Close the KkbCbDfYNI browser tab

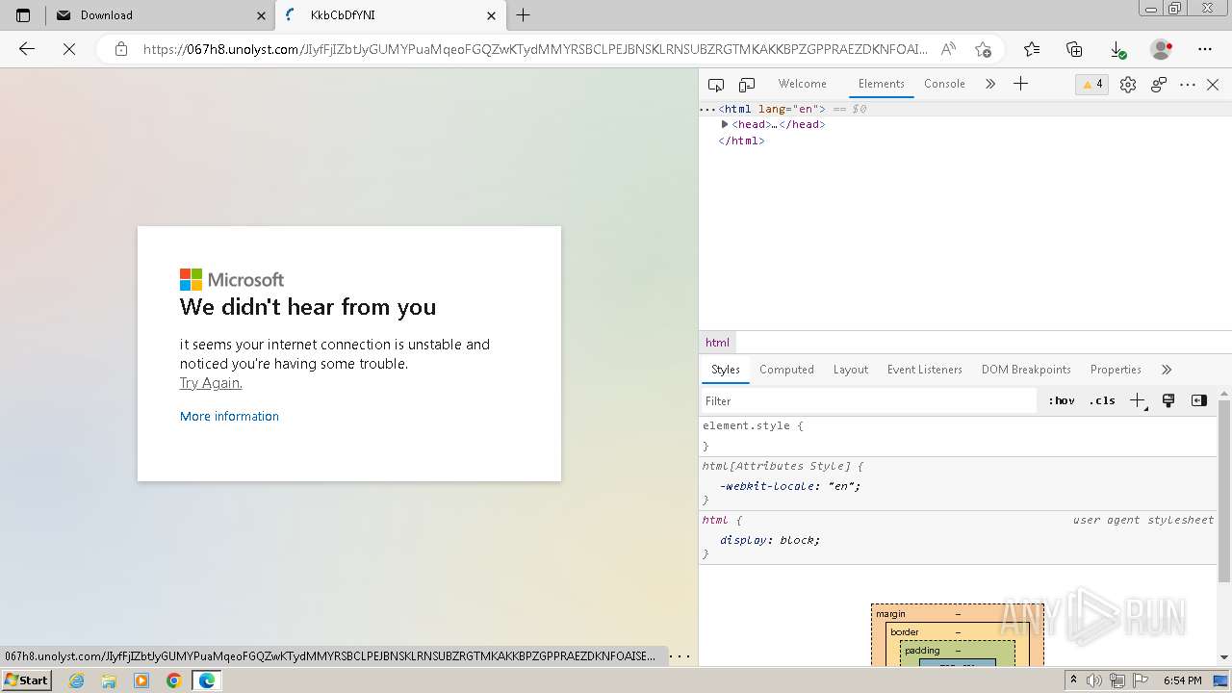(x=491, y=15)
